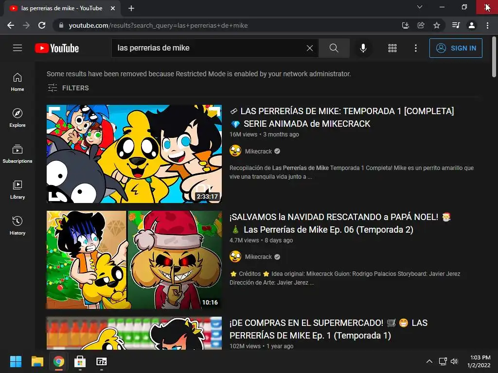The image size is (498, 373).
Task: Select the las perrerias de mike tab
Action: tap(62, 8)
